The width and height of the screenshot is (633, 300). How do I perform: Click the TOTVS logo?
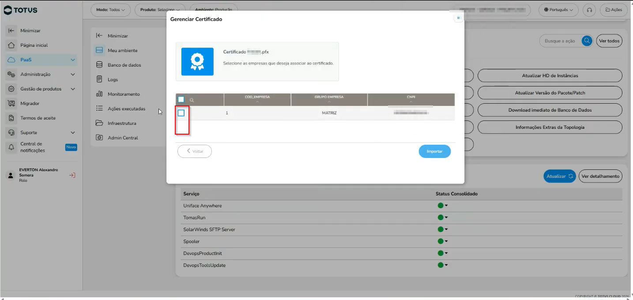[x=20, y=10]
